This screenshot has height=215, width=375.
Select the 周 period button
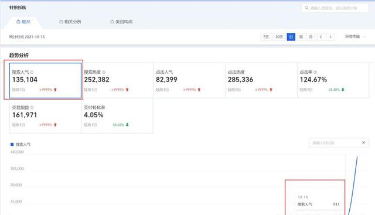coord(301,37)
